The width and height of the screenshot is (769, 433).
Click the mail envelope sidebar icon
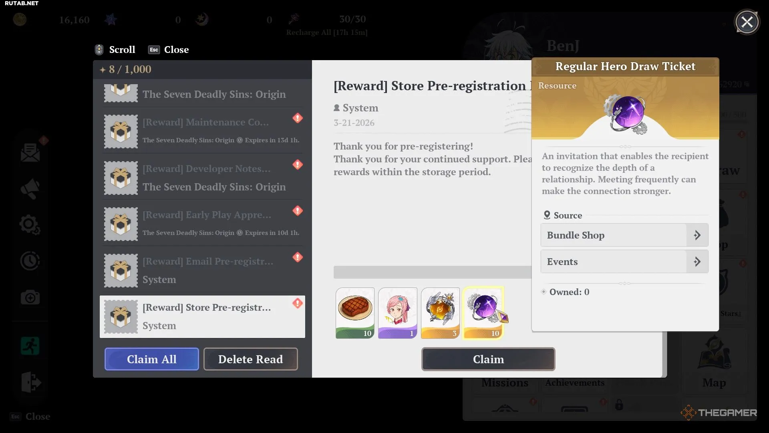(x=30, y=153)
